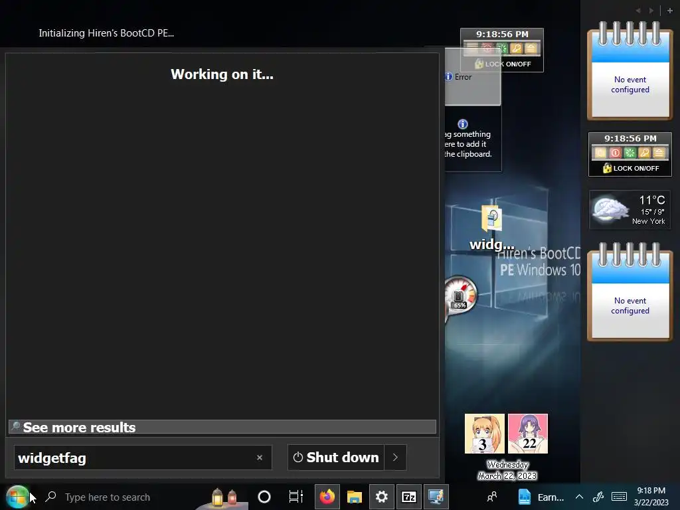
Task: Show hidden tray icons chevron
Action: click(x=579, y=497)
